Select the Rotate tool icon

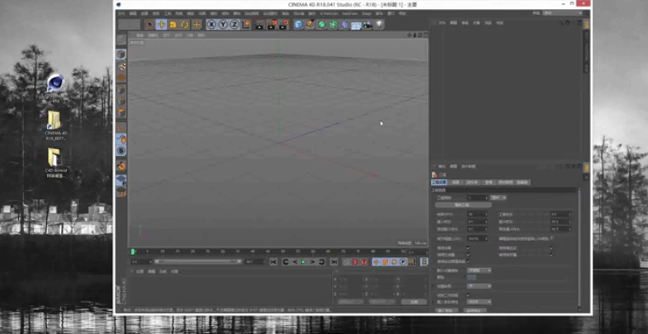[x=185, y=25]
